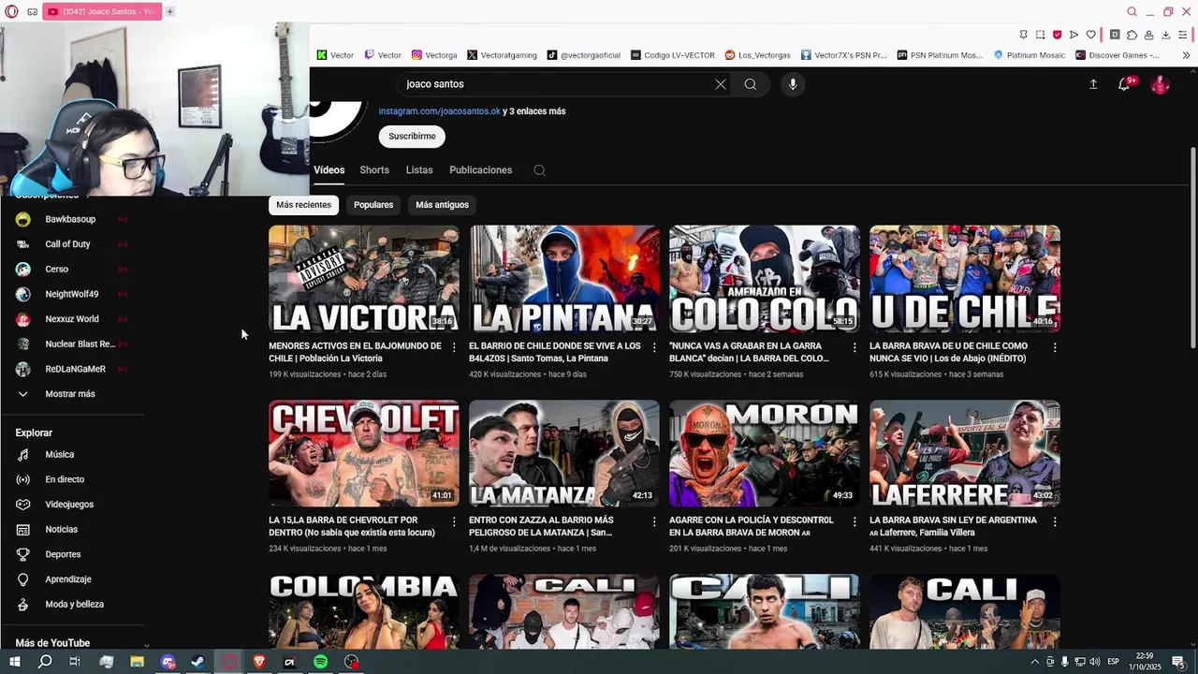Open options menu for U de Chile video
This screenshot has height=674, width=1198.
click(1055, 347)
